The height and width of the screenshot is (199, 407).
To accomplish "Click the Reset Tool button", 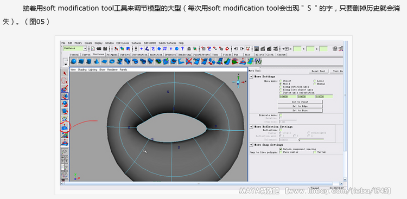I will point(319,71).
